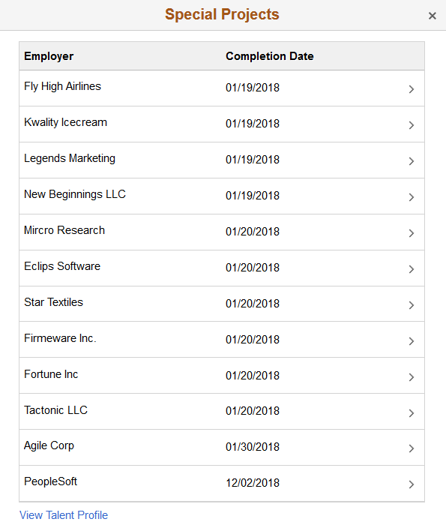Select the Agile Corp employer name

pos(49,445)
